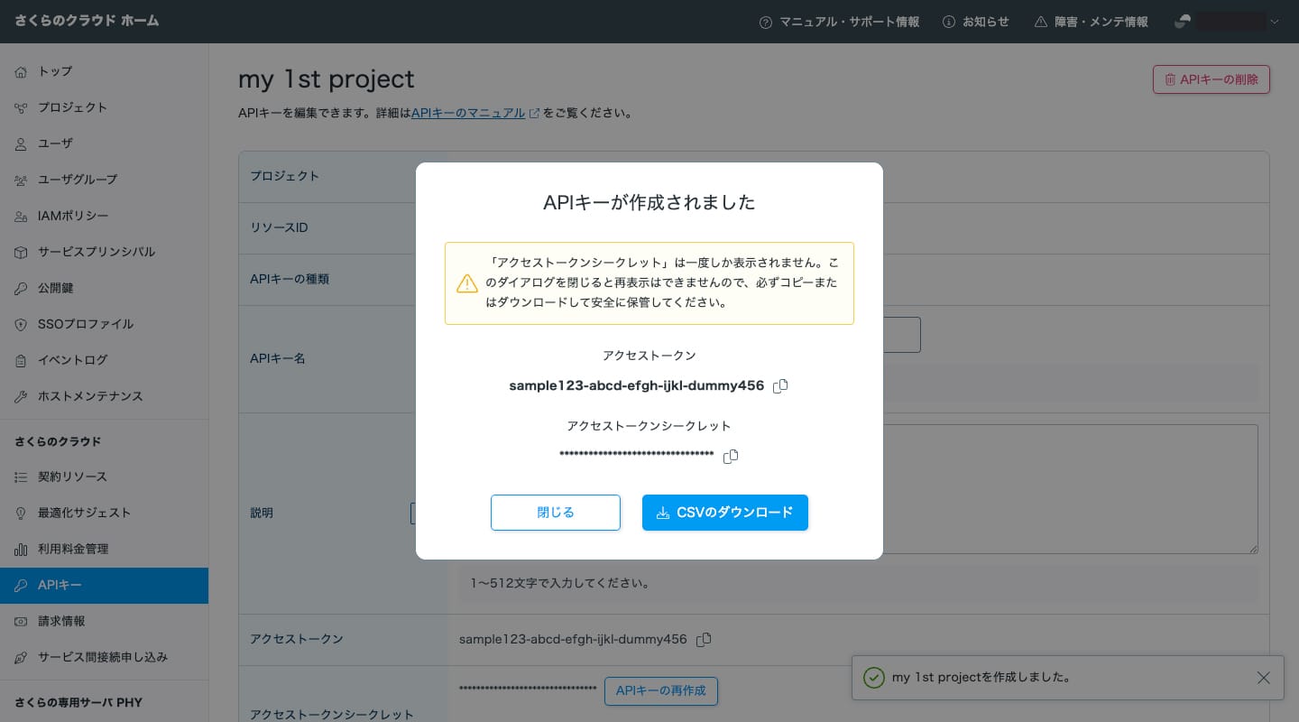The width and height of the screenshot is (1299, 722).
Task: Open 障害・メンテ情報 in the header
Action: tap(1091, 22)
